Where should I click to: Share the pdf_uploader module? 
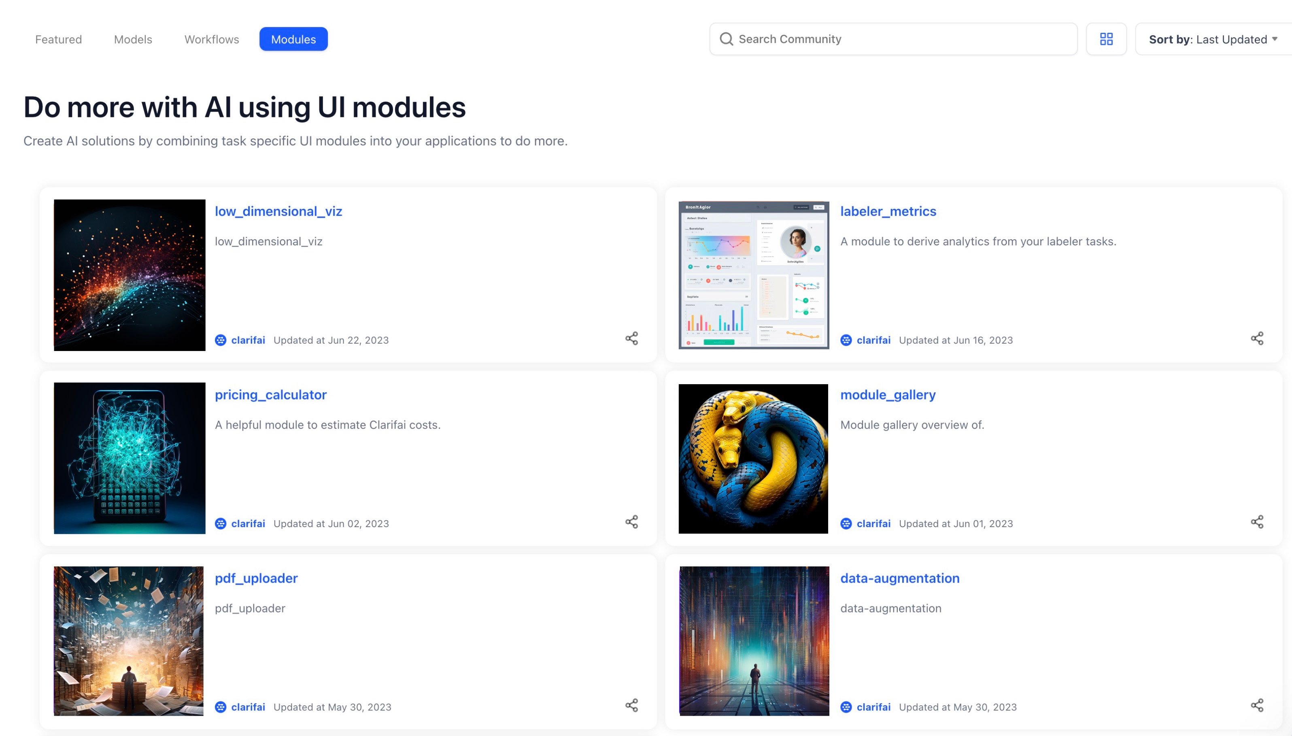631,705
